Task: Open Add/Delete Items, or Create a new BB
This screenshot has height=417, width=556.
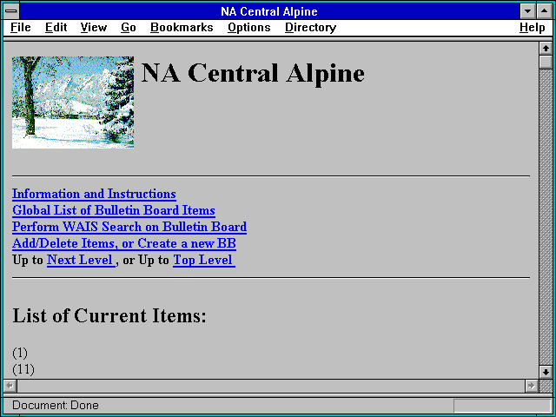Action: 124,243
